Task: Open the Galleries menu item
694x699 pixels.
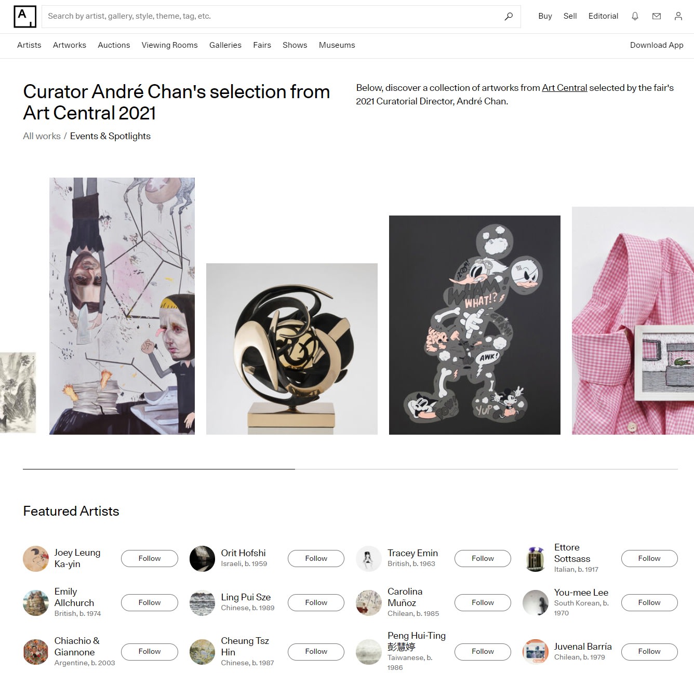Action: [x=225, y=45]
